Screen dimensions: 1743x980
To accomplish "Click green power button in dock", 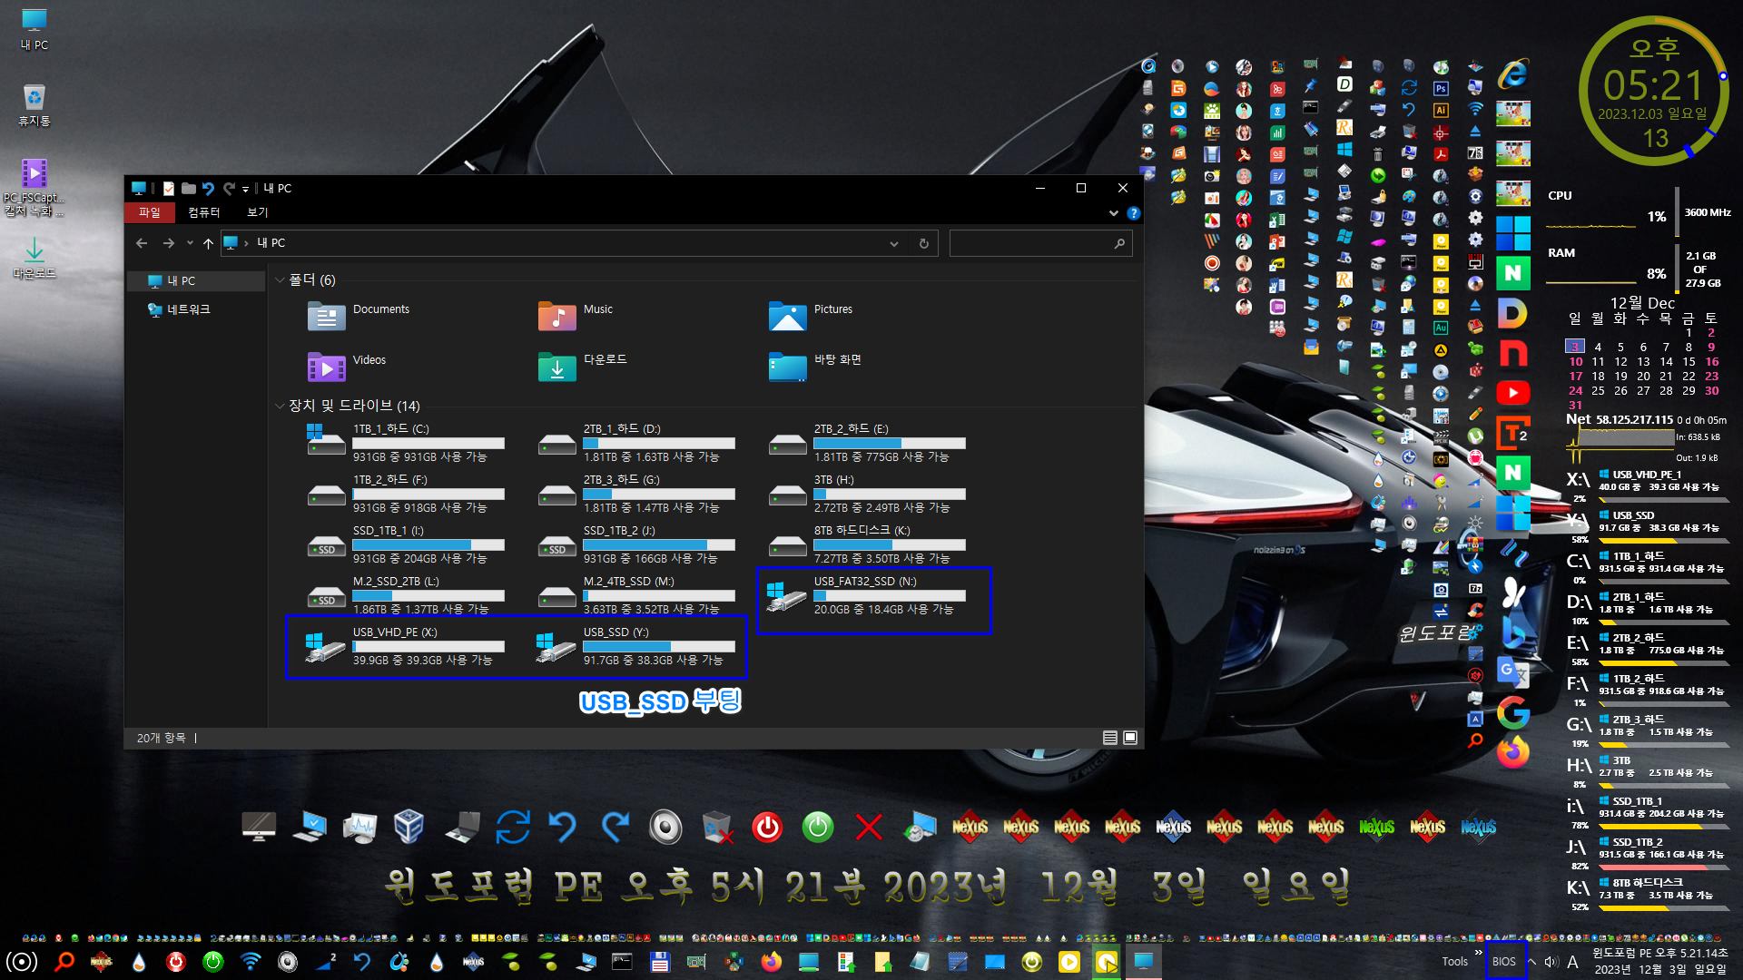I will point(818,827).
